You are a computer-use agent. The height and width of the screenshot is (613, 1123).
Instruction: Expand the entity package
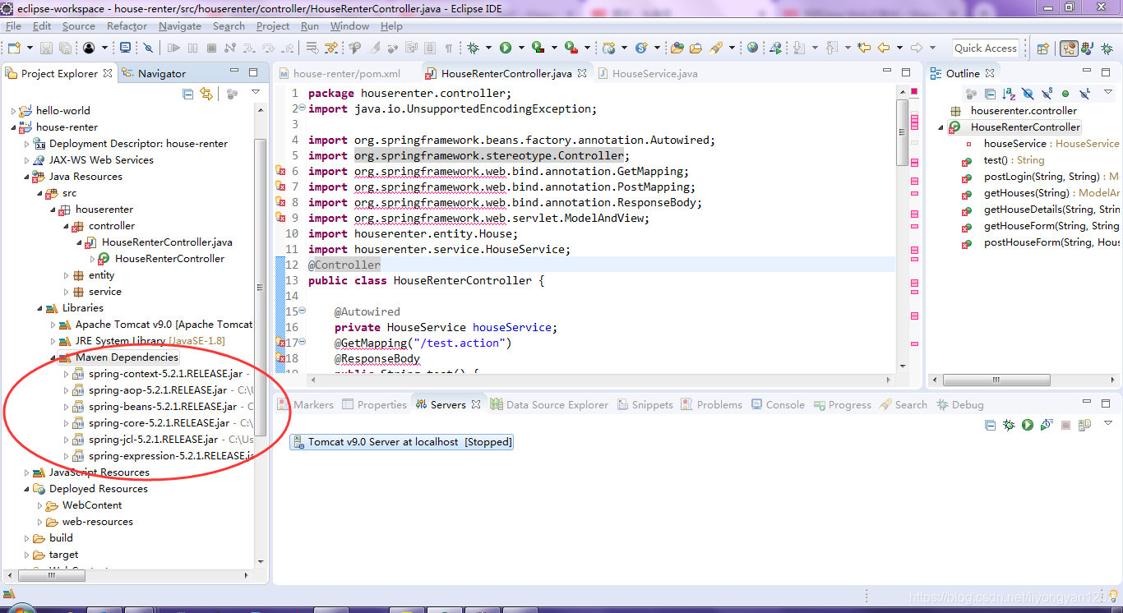click(66, 275)
